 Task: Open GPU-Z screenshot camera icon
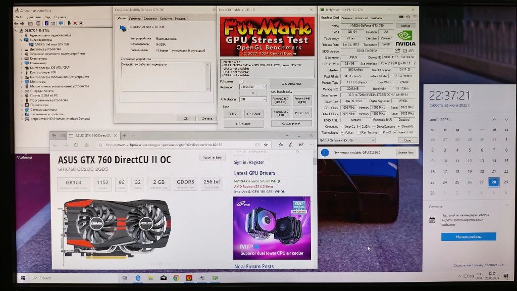tap(401, 17)
